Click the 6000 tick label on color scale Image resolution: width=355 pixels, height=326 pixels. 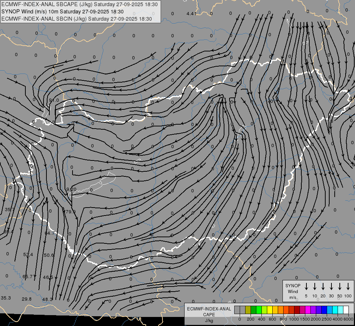(348, 319)
